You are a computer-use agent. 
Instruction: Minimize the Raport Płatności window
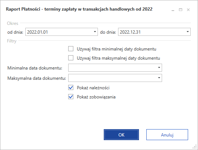[173, 10]
